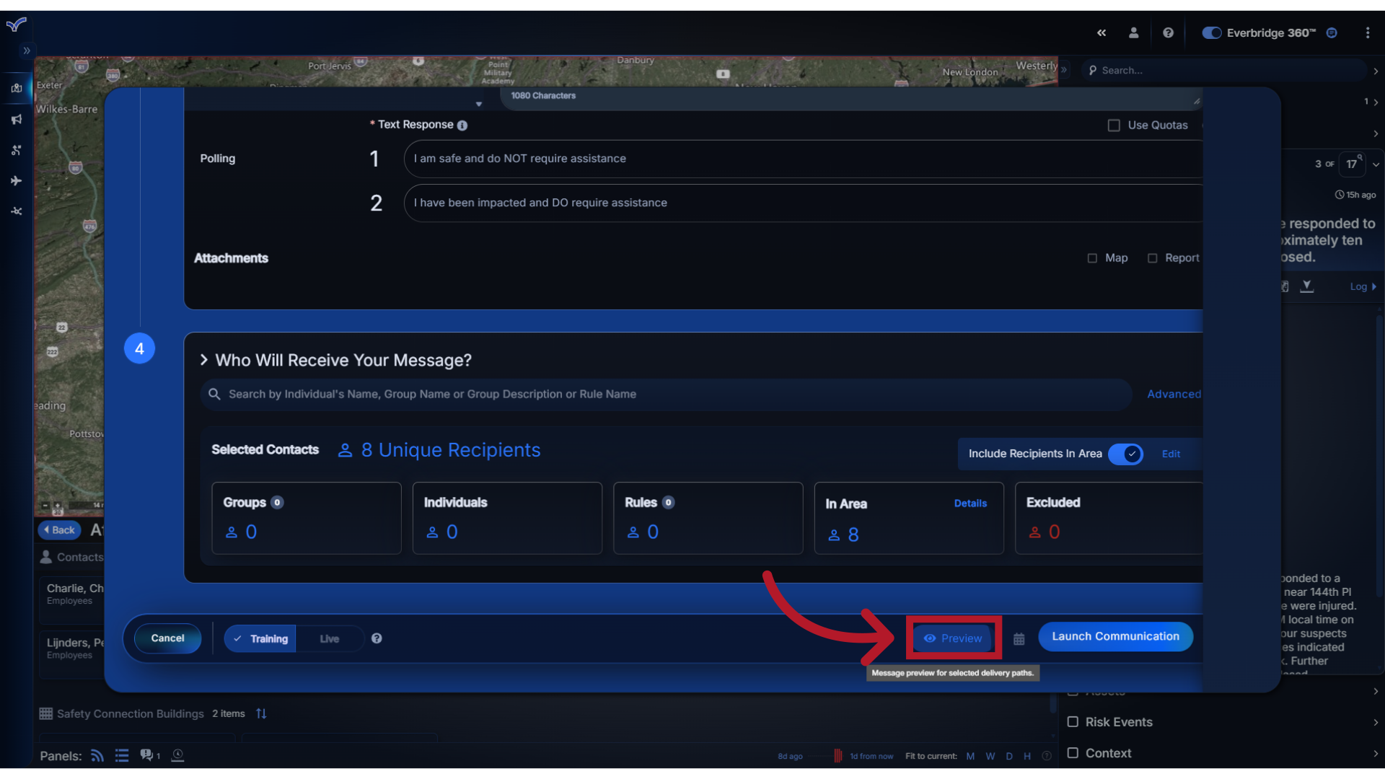Click the Launch Communication button

point(1115,636)
